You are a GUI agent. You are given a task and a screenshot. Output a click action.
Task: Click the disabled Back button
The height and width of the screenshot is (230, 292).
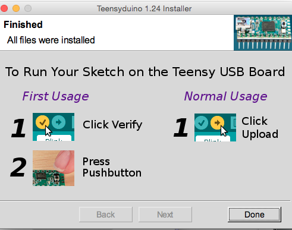[x=106, y=215]
